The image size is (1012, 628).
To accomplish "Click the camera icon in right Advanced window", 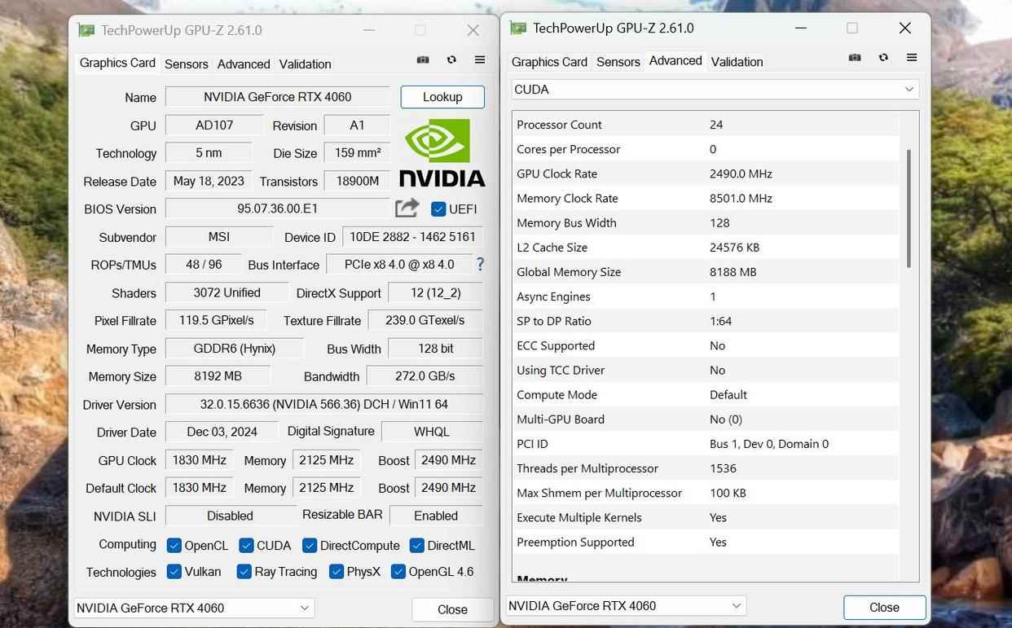I will click(x=855, y=58).
